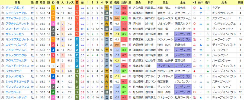Image resolution: width=244 pixels, height=100 pixels.
Task: Click the jockey cell 池添謙一
Action: (x=150, y=92)
